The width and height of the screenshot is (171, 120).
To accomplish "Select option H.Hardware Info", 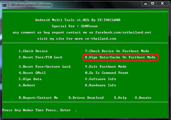I will point(101,85).
